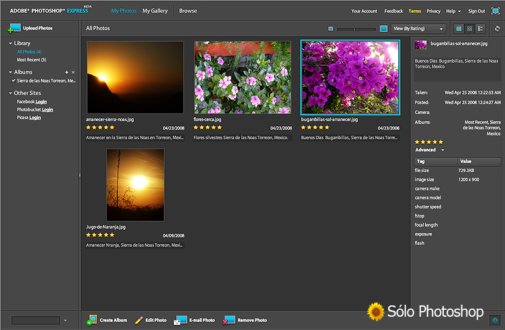505x330 pixels.
Task: Select Most Recent (3) in Library
Action: [x=32, y=60]
